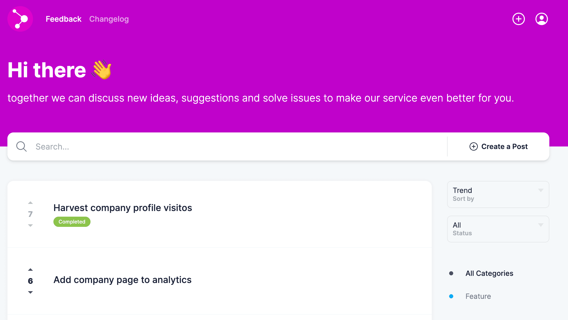
Task: Select the Feature category filter
Action: [x=478, y=296]
